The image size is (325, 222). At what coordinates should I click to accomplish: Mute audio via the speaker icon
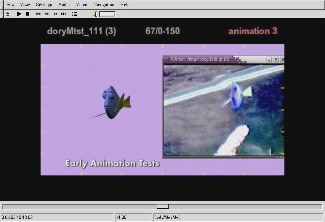95,14
